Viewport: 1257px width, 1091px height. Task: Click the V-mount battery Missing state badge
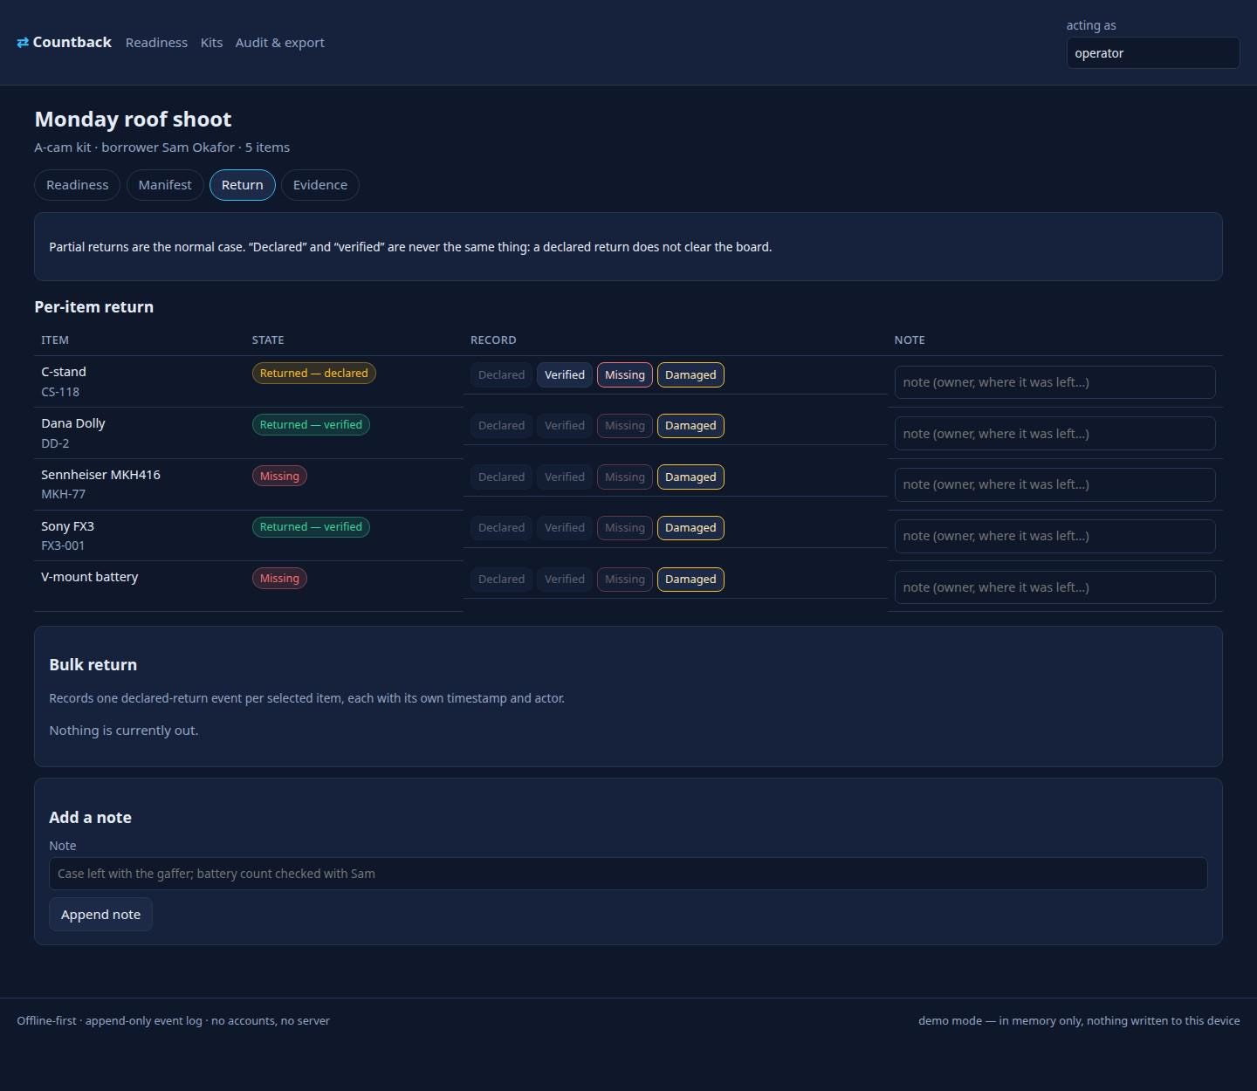[279, 579]
